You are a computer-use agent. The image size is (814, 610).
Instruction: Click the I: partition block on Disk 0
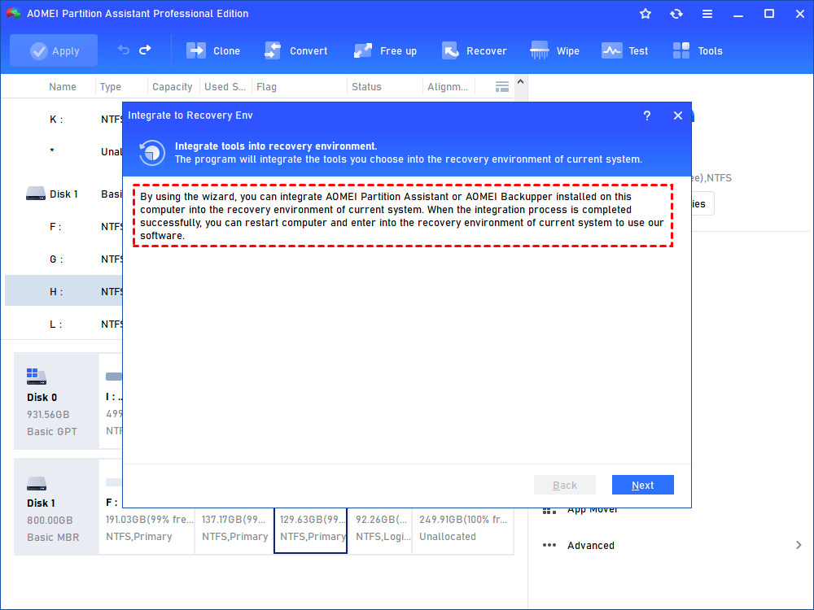click(x=112, y=401)
